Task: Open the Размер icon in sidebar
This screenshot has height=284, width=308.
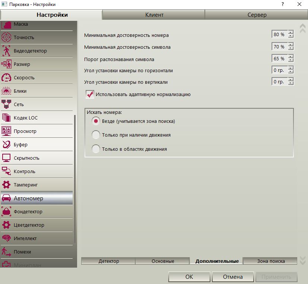Action: pos(6,64)
